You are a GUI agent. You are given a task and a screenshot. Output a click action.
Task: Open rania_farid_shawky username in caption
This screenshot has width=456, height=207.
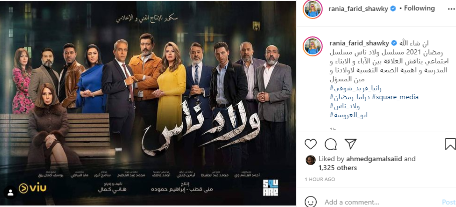coord(359,43)
